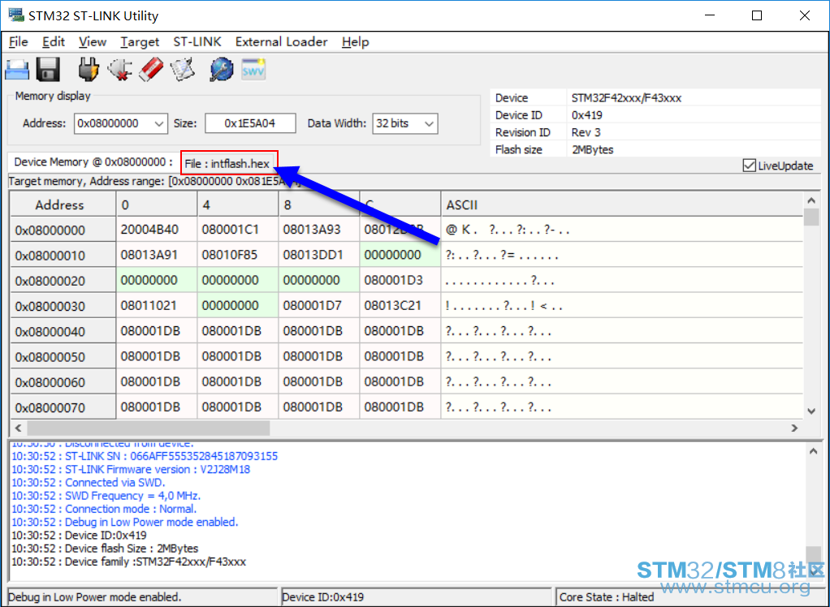Click log line Connected via SWD

[x=89, y=482]
